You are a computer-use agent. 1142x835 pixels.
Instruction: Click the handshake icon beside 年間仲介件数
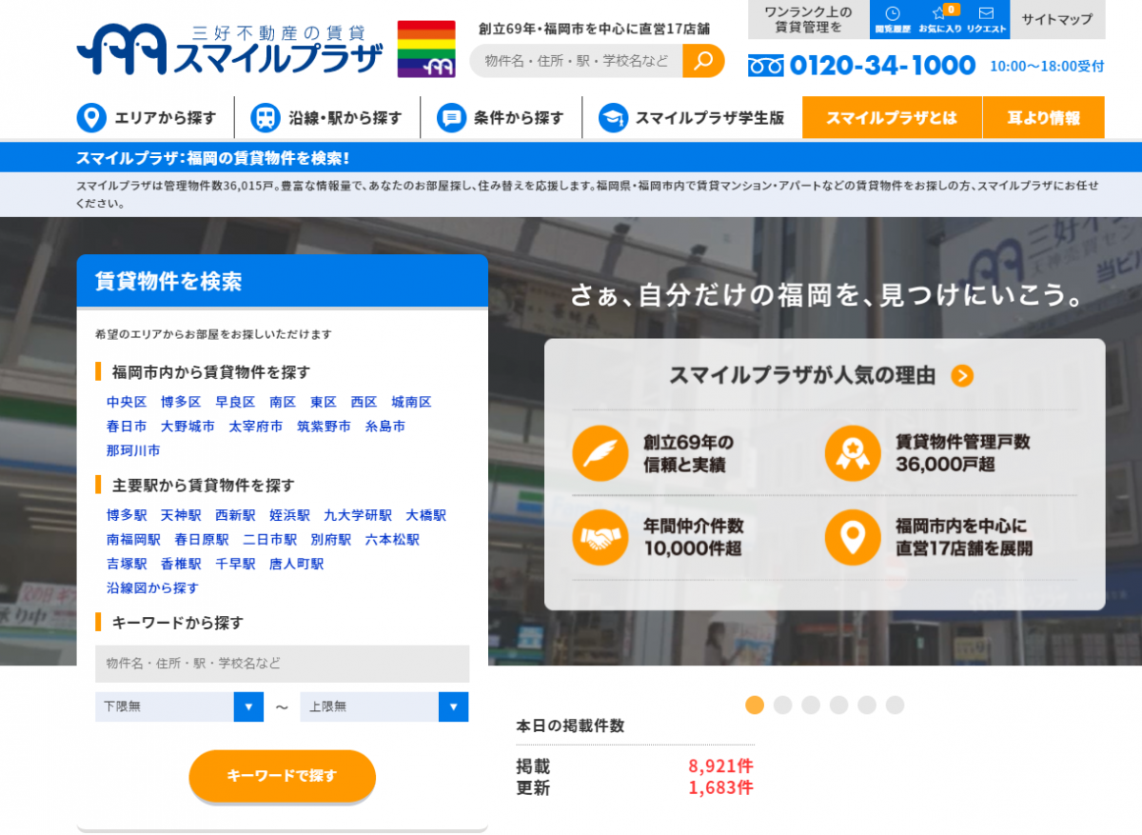(601, 537)
